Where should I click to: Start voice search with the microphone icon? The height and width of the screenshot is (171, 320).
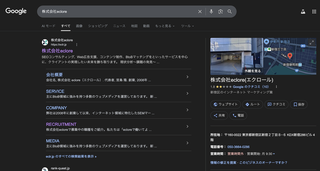[211, 12]
